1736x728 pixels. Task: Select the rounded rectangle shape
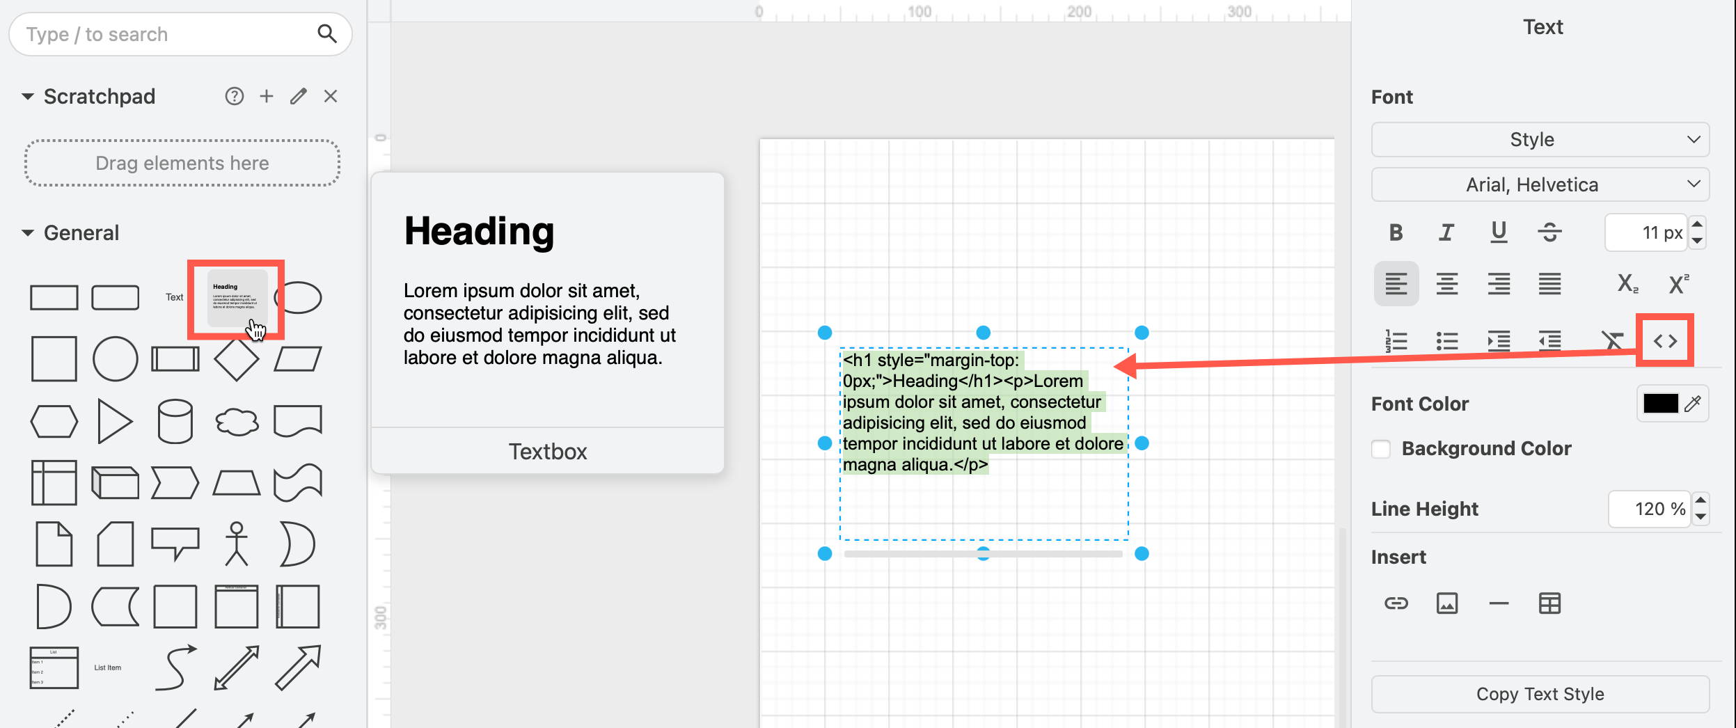pos(116,297)
